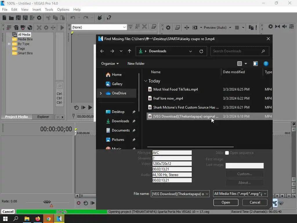Open Project Properties gear in main toolbar

click(39, 18)
